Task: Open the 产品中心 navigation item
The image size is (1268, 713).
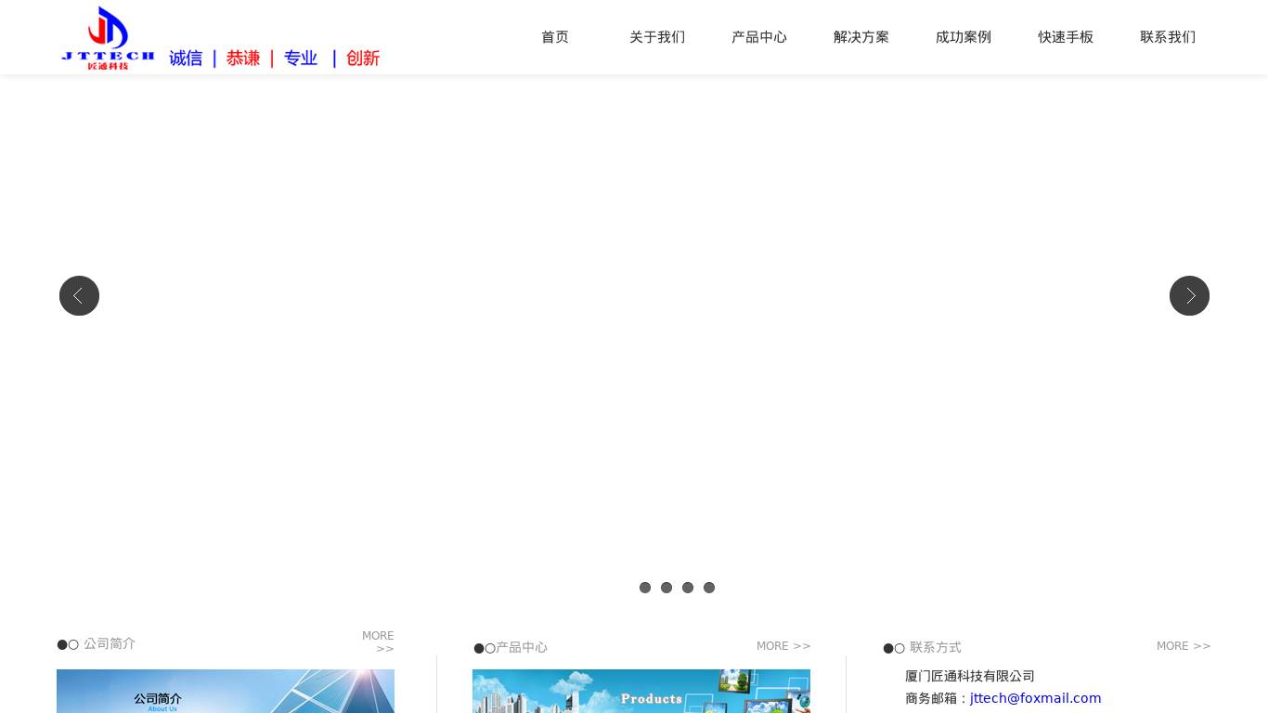Action: pyautogui.click(x=759, y=37)
